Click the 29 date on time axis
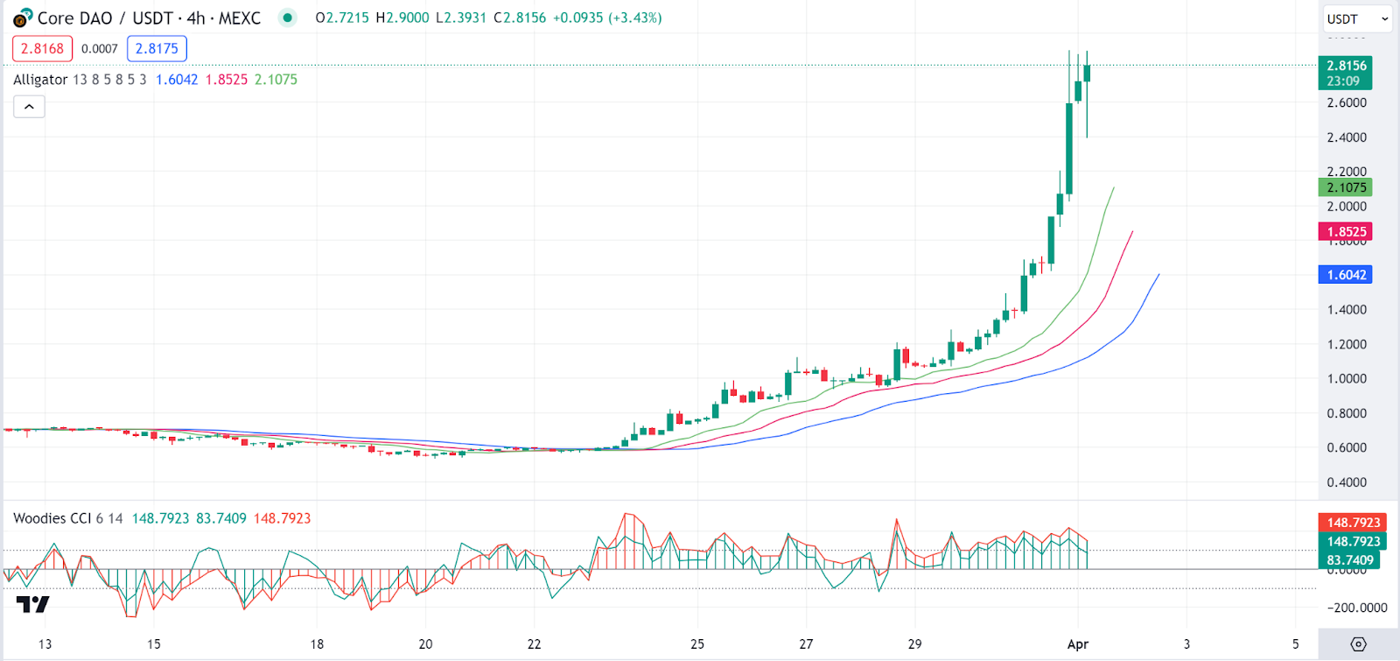1400x661 pixels. tap(914, 644)
